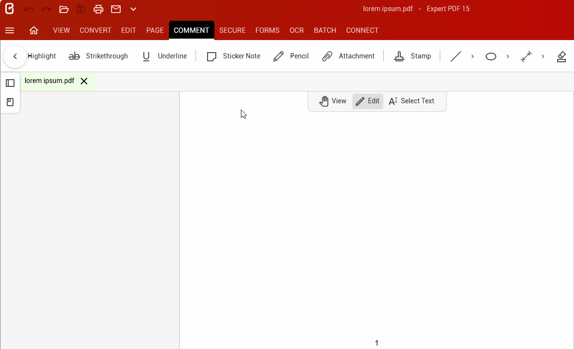The height and width of the screenshot is (349, 574).
Task: Close the lorem ipsum.pdf tab
Action: [84, 81]
